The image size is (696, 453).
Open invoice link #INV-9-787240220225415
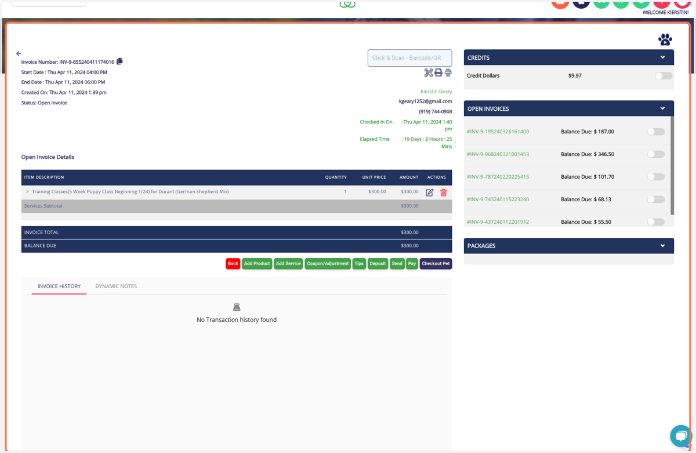click(x=498, y=177)
